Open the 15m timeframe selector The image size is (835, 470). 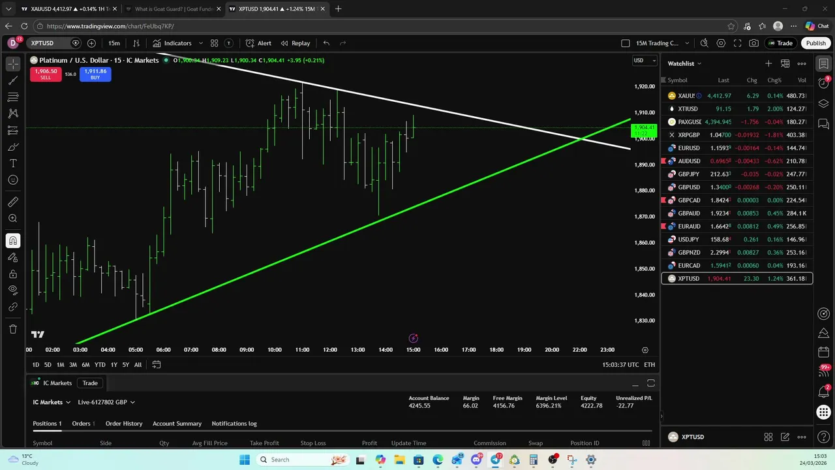click(x=114, y=43)
